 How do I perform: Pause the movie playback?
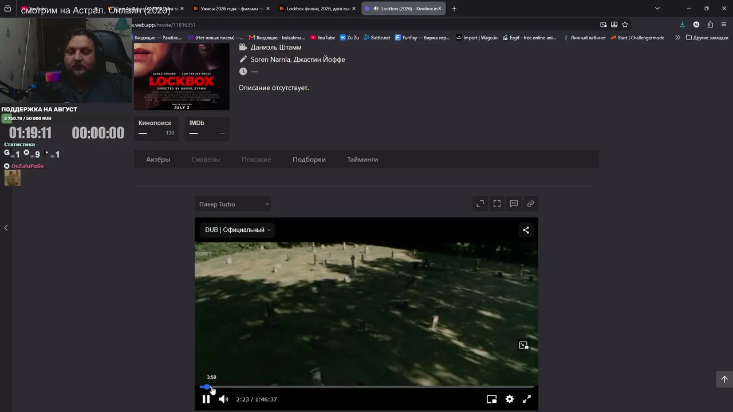(x=206, y=399)
